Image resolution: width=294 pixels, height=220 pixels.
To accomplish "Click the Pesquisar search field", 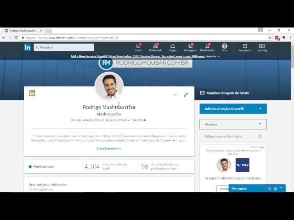I will click(x=64, y=47).
